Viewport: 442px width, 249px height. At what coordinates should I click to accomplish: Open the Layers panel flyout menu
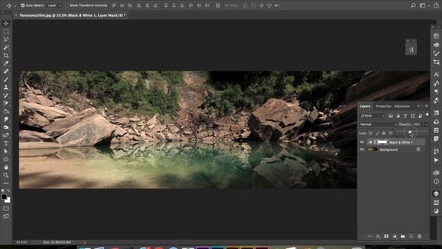(427, 106)
